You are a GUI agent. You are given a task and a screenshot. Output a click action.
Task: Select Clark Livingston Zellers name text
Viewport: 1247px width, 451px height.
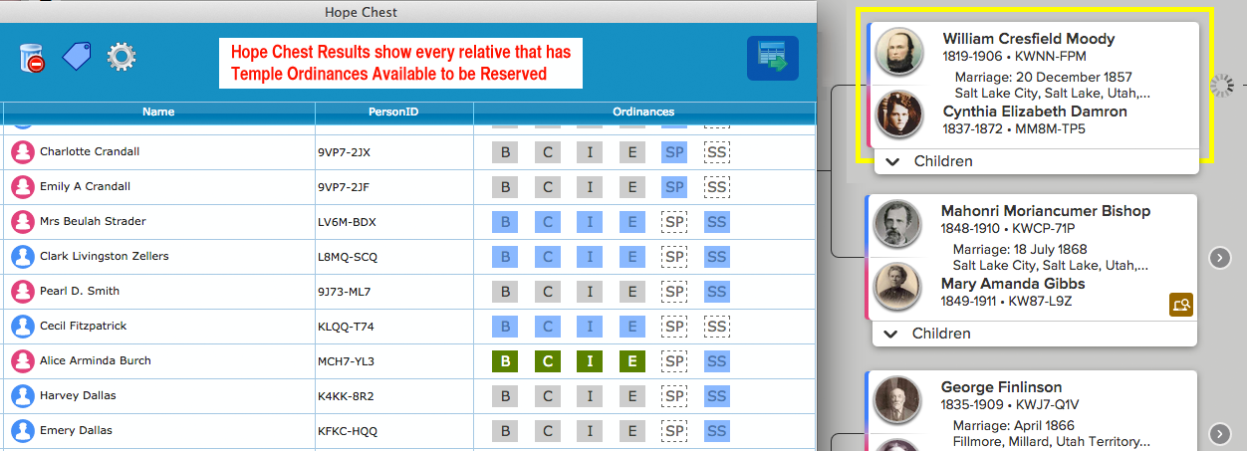(105, 257)
